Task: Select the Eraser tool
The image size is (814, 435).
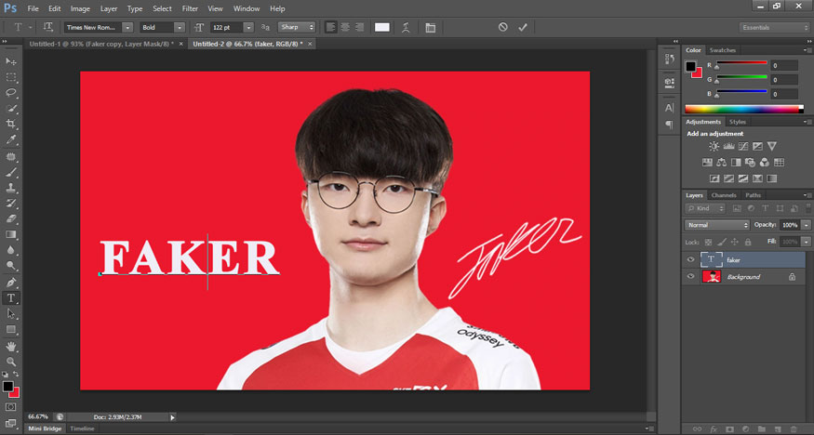Action: [x=11, y=218]
